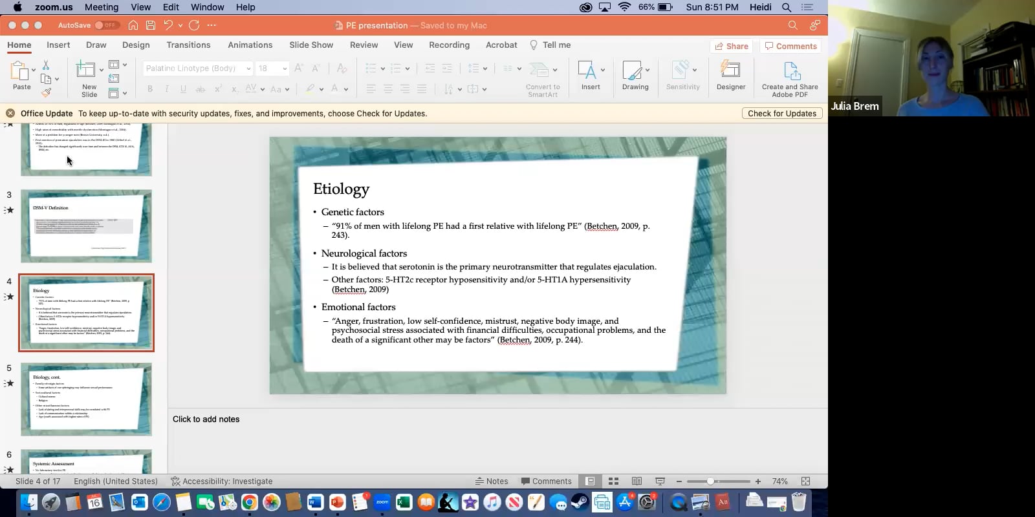Click Convert to SmartArt icon
1035x517 pixels.
tap(539, 69)
